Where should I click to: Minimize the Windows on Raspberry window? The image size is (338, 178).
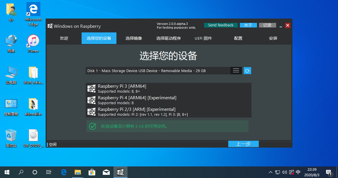pyautogui.click(x=281, y=25)
